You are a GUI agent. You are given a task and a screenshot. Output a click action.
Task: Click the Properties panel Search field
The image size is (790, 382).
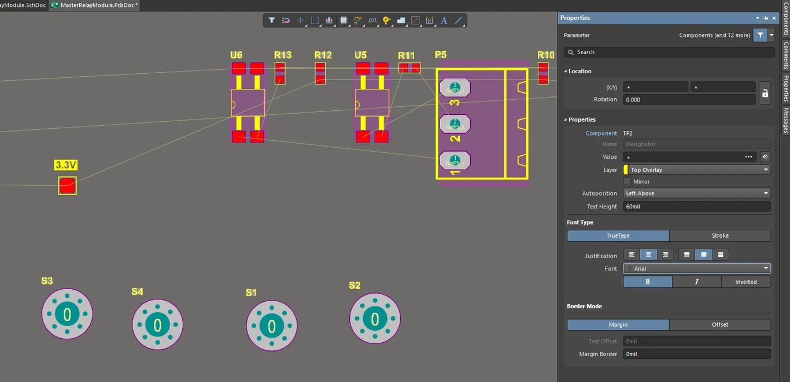669,52
